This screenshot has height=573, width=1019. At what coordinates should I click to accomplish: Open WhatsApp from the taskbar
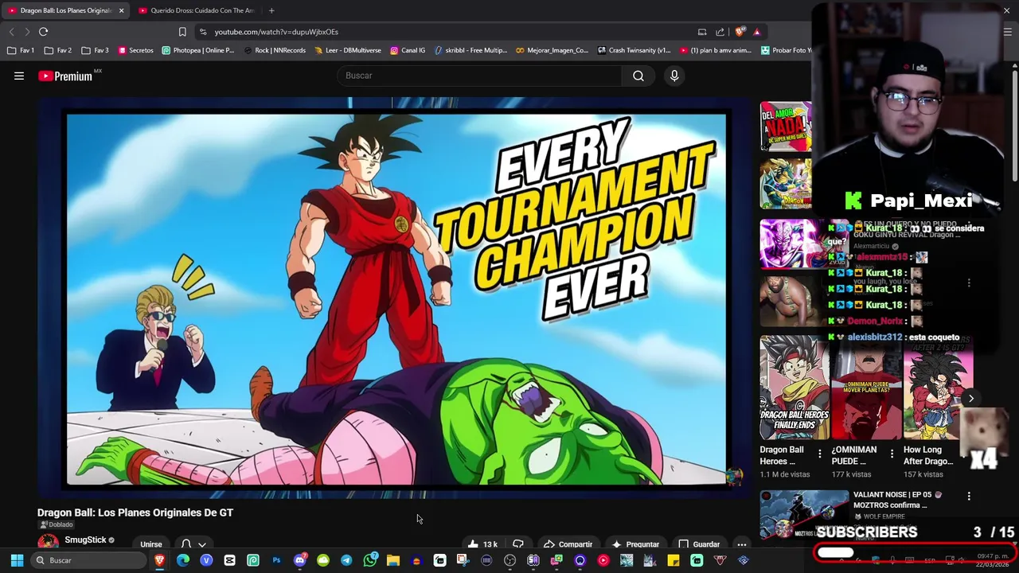[369, 560]
